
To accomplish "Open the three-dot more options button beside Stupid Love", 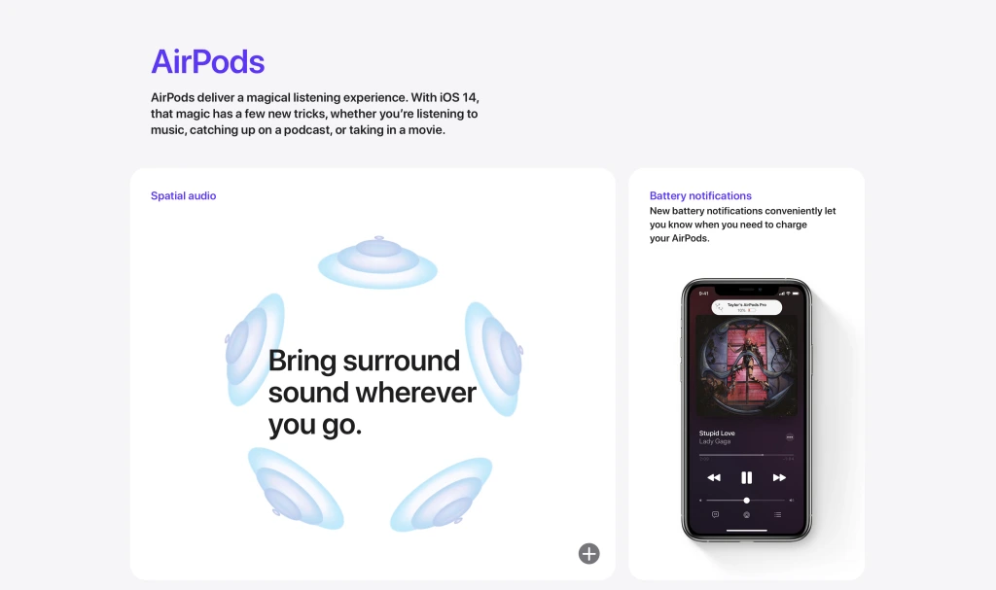I will [x=790, y=437].
